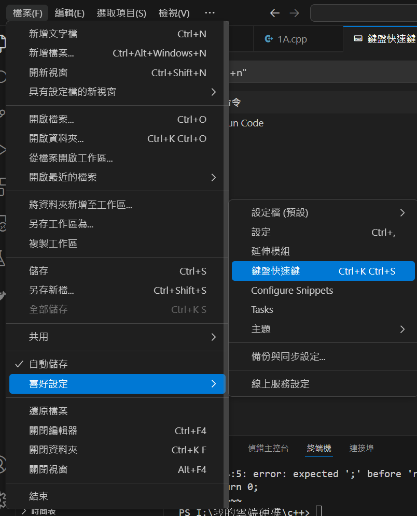Screen dimensions: 417x516
Task: Open the 檔案(F) menu
Action: coord(27,13)
